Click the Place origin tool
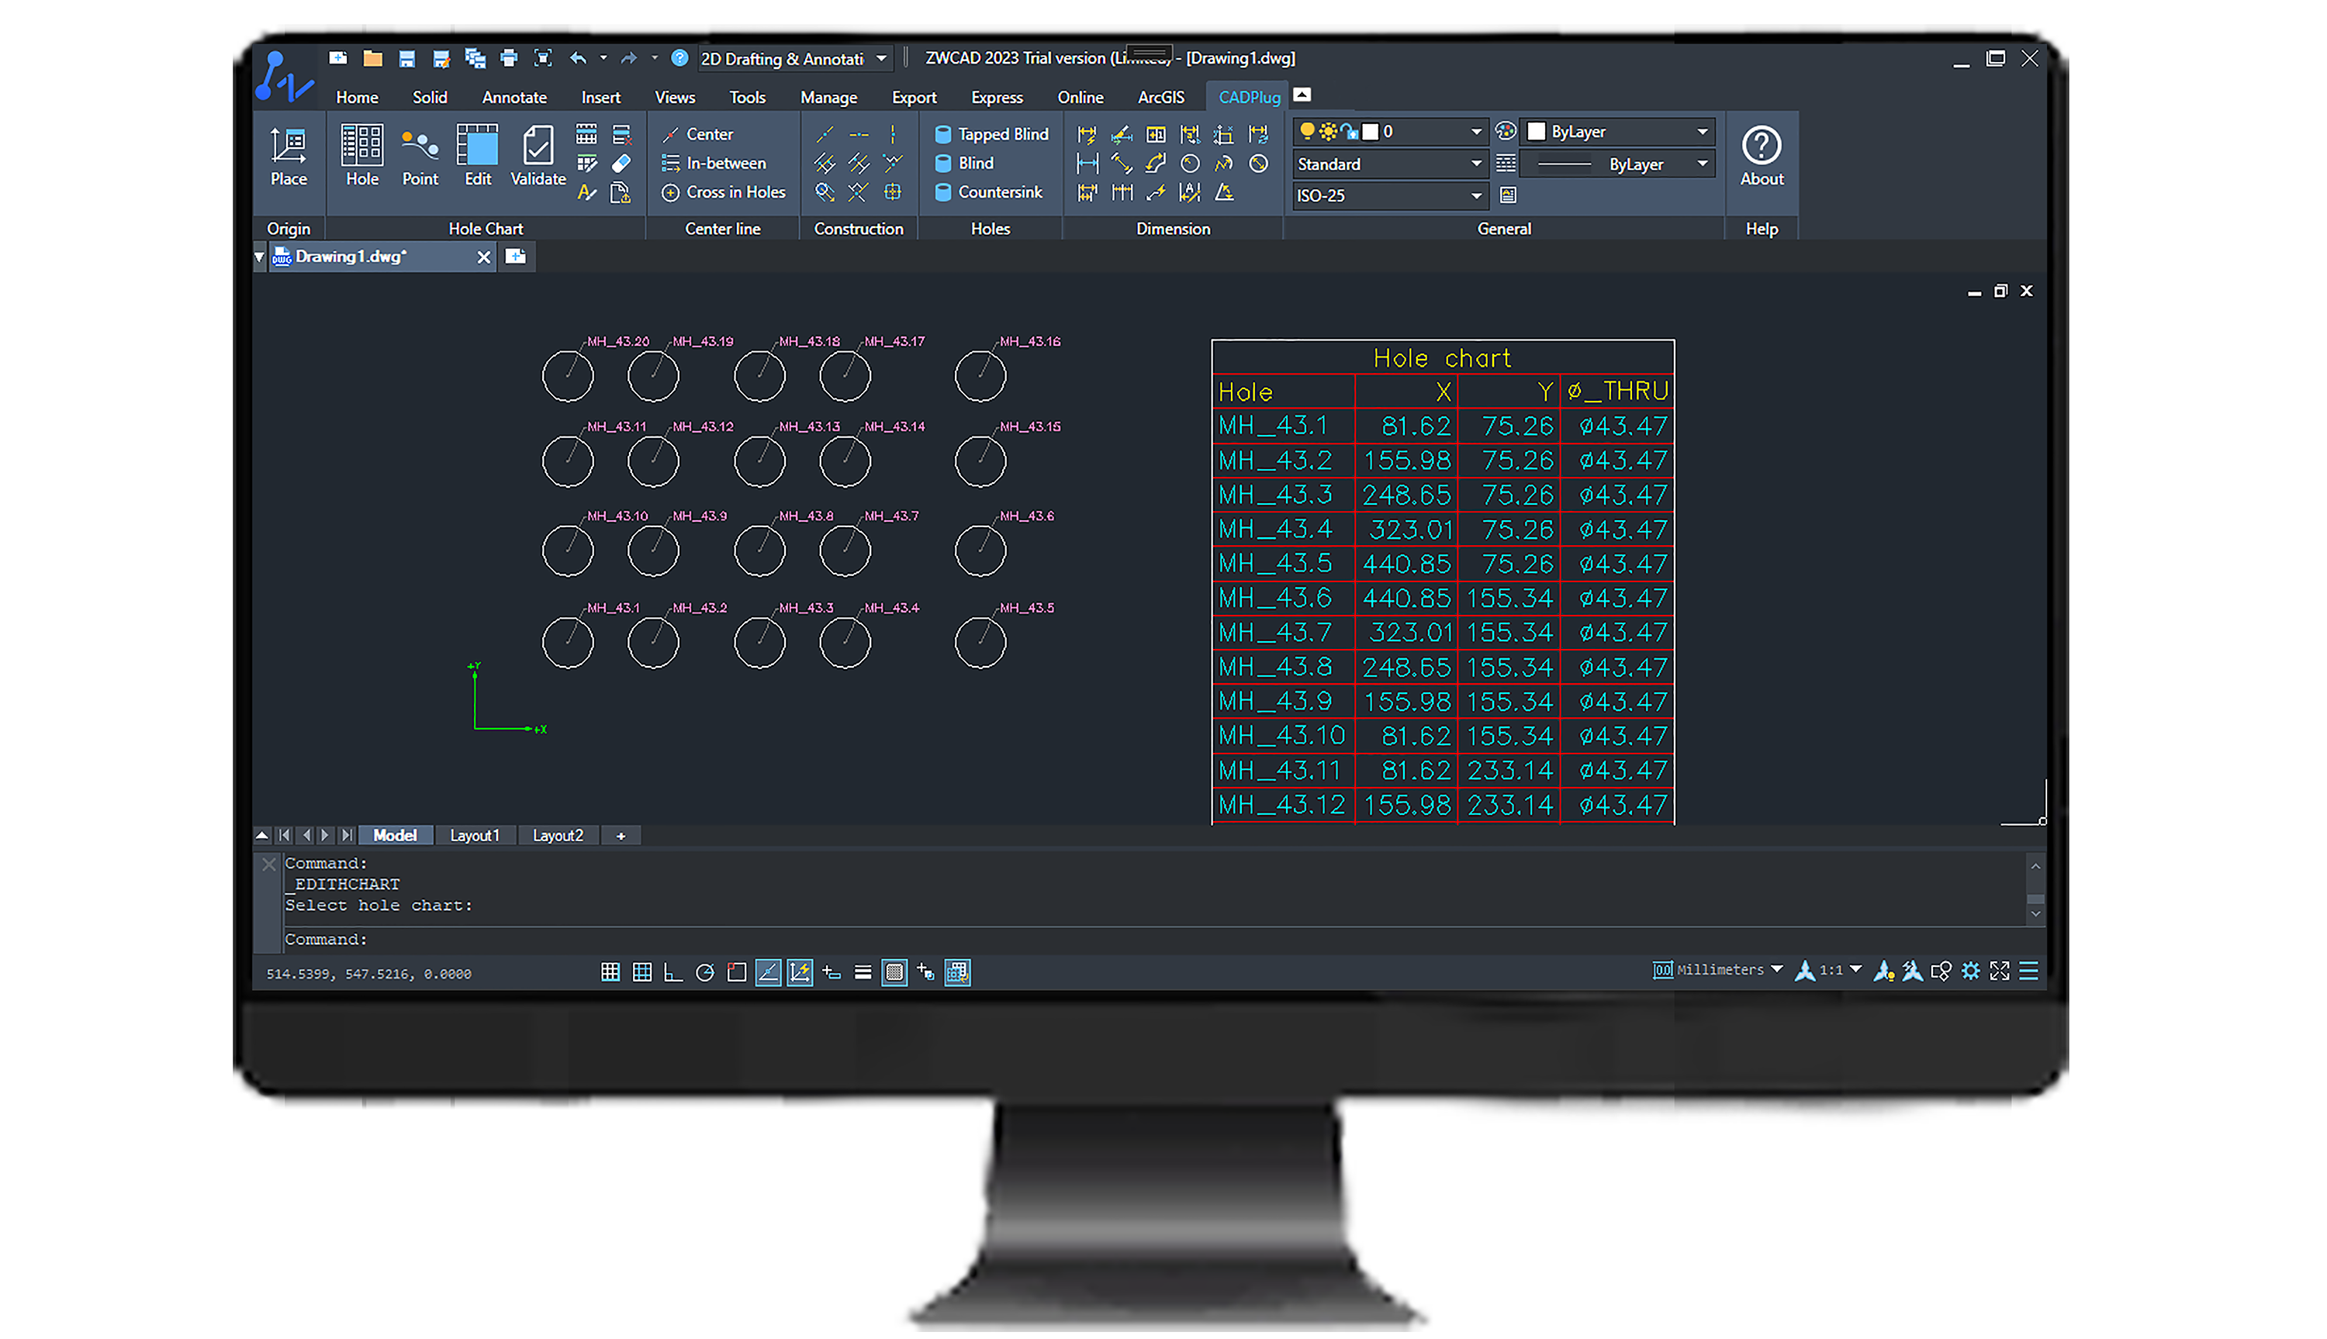Image resolution: width=2327 pixels, height=1339 pixels. click(288, 157)
